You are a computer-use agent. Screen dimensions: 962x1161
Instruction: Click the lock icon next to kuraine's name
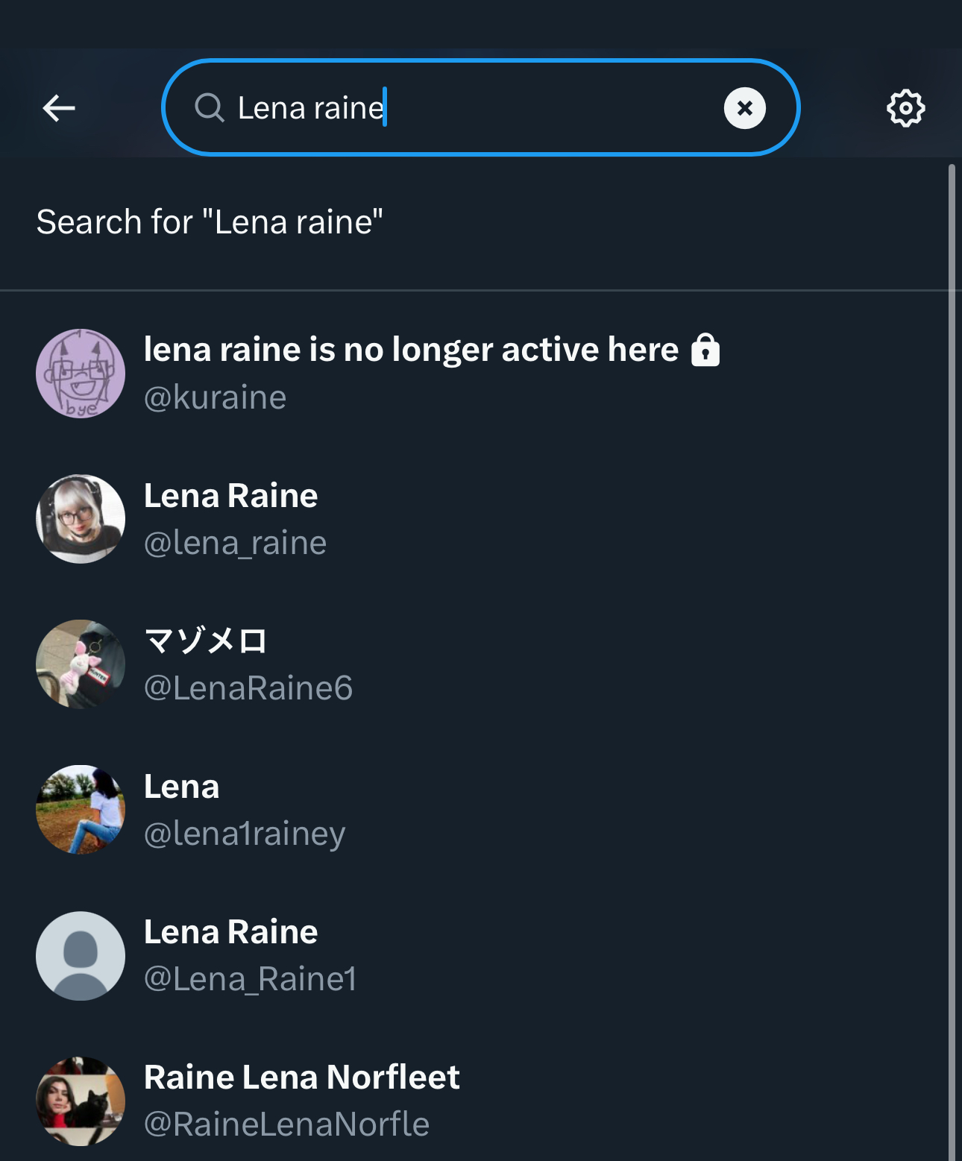705,350
